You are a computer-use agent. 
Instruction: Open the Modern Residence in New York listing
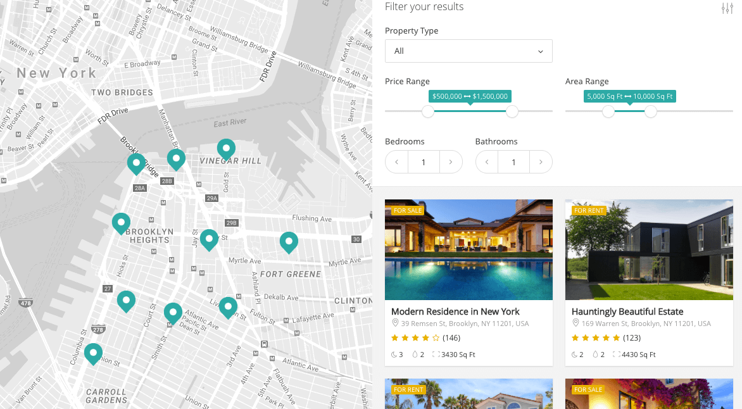(455, 311)
